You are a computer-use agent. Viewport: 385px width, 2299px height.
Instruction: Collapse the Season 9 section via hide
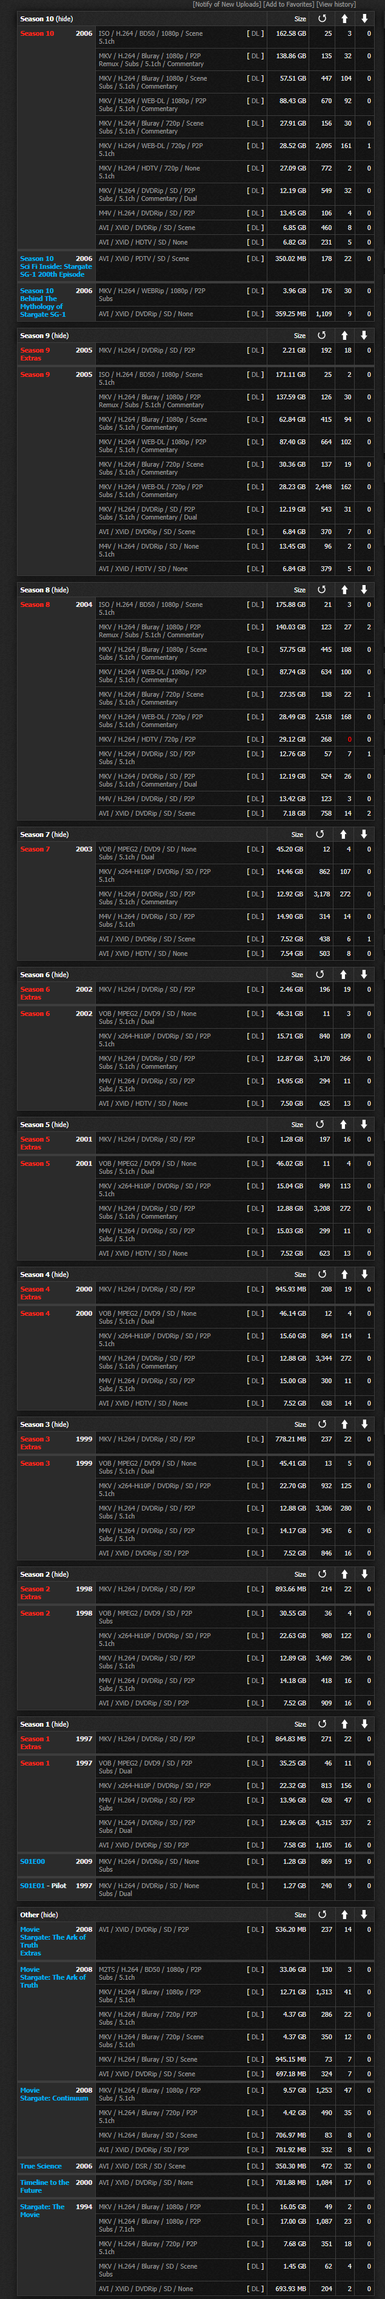point(59,336)
